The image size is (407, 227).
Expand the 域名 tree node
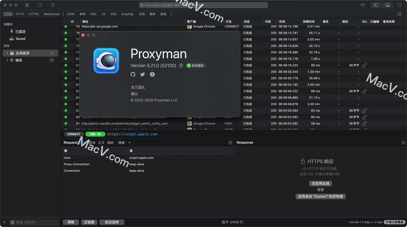7,60
